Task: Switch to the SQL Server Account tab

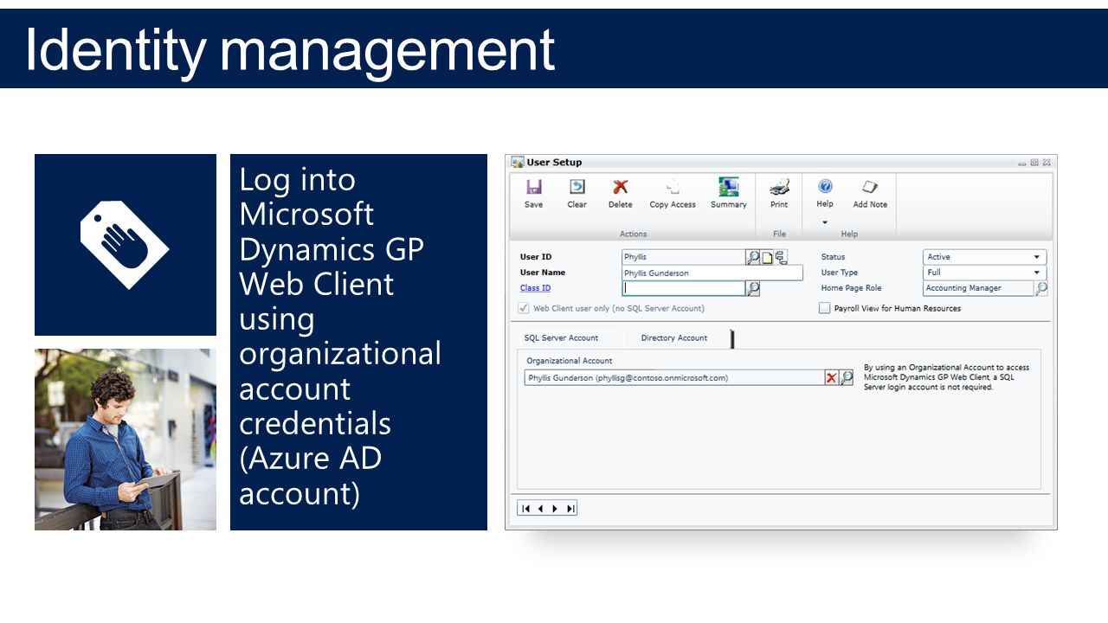Action: point(561,338)
